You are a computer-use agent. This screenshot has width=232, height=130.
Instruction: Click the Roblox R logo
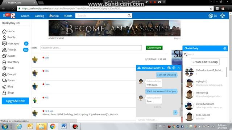pos(13,16)
